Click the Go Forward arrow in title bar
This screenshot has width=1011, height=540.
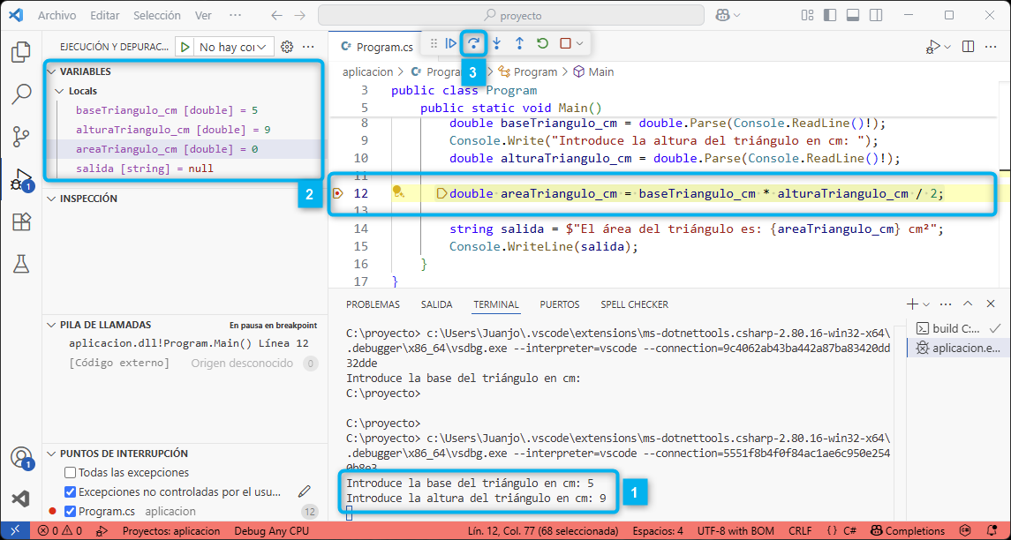[300, 16]
